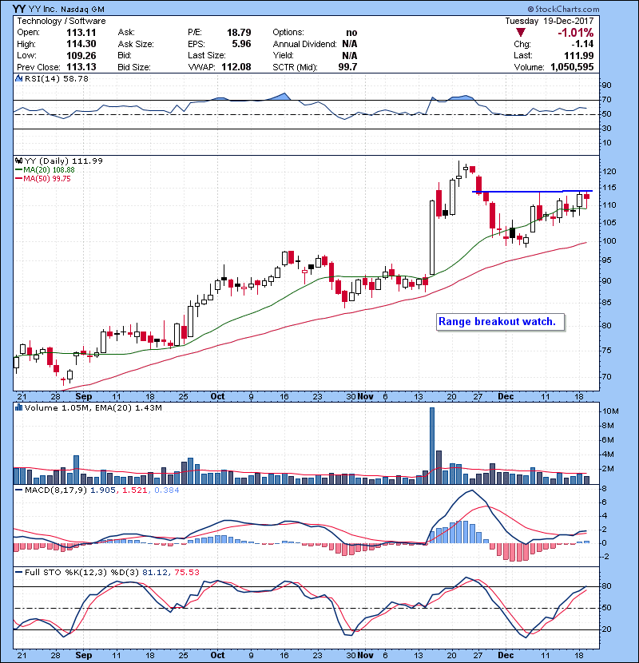Click the 10M volume axis label
This screenshot has width=639, height=663.
pos(611,411)
